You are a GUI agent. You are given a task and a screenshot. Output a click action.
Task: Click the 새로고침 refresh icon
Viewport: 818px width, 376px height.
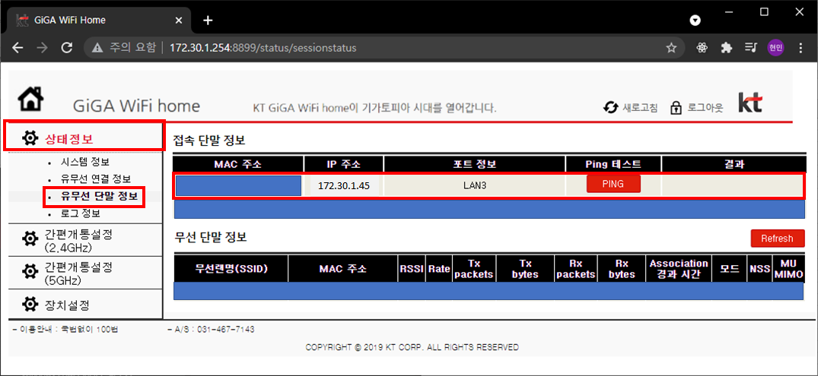[610, 108]
